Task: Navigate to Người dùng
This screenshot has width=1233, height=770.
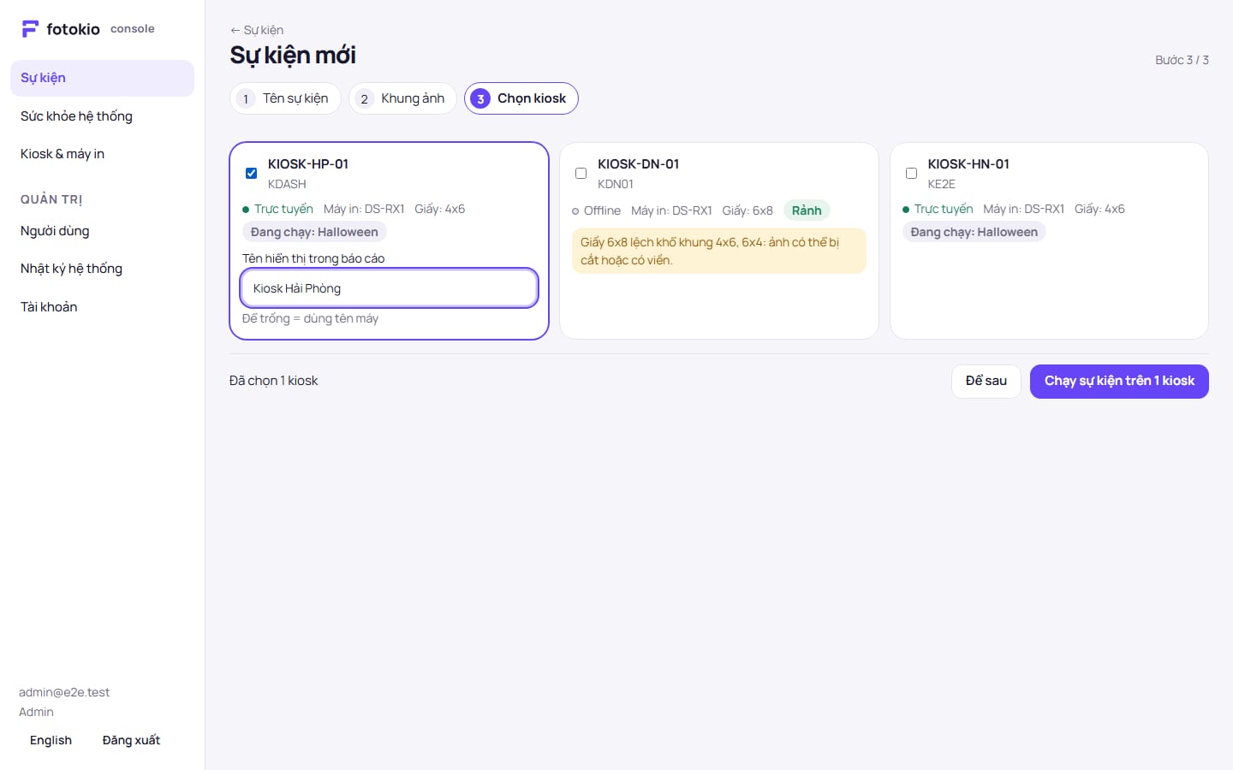Action: [102, 231]
